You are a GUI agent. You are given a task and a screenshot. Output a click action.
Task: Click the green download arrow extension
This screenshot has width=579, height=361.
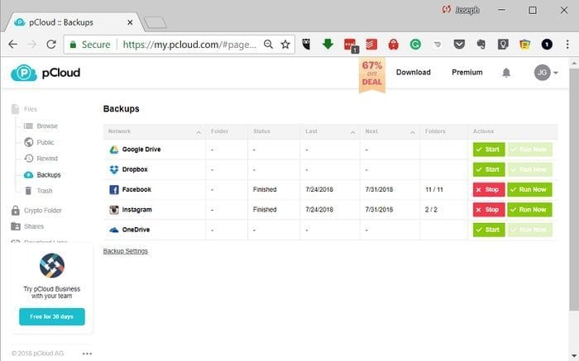point(328,44)
